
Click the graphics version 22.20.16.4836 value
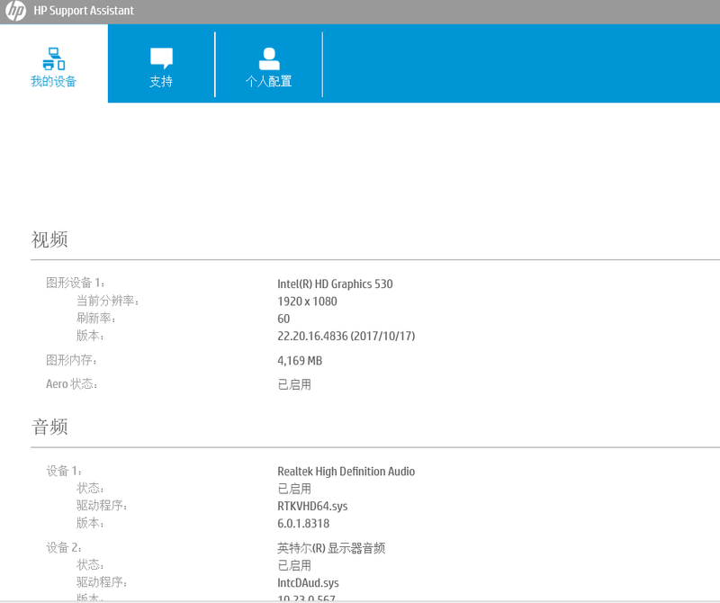click(x=346, y=337)
